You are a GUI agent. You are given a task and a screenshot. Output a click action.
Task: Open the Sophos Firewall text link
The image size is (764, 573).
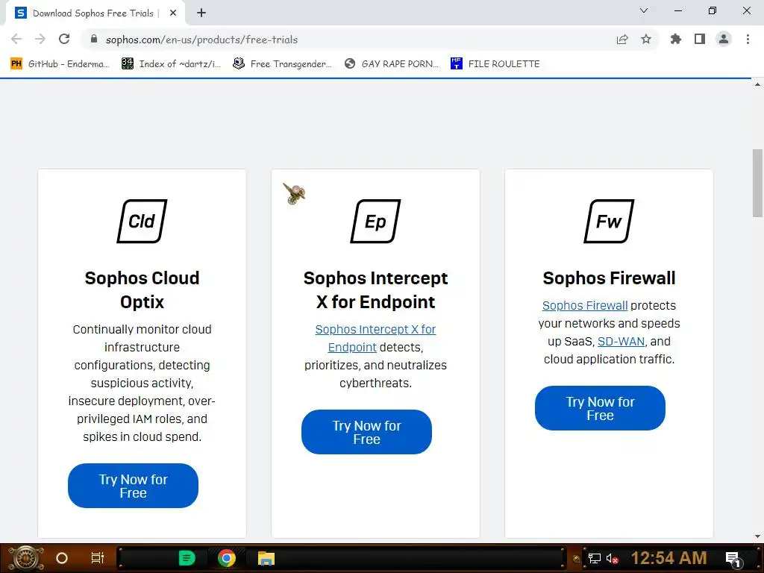[585, 305]
